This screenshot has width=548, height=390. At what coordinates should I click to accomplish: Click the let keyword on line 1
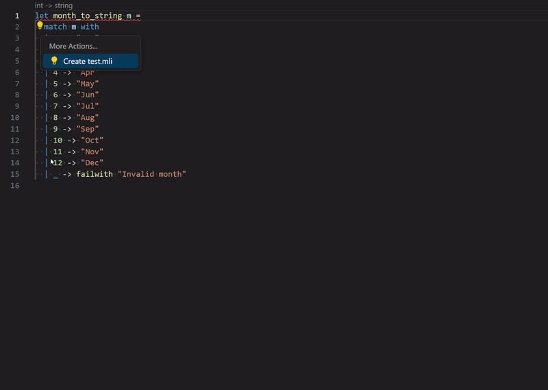tap(42, 15)
